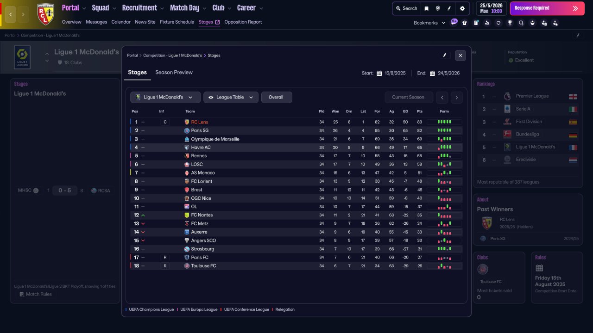Open the Ligue 1 McDonald's stage dropdown
The height and width of the screenshot is (333, 593).
[x=165, y=97]
